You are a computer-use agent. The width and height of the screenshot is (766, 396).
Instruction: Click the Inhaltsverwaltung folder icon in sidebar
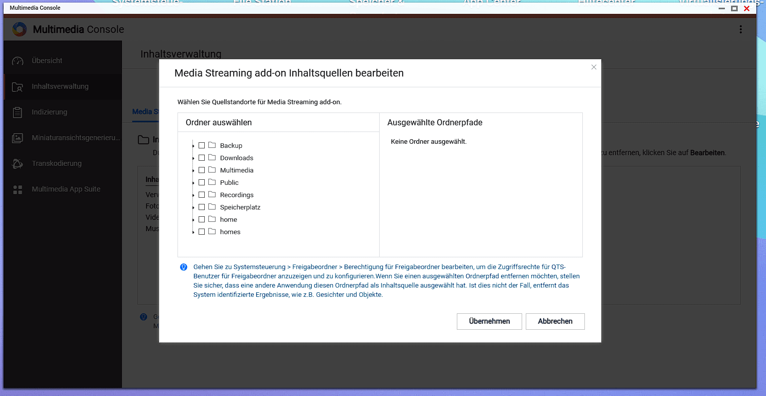(x=17, y=86)
